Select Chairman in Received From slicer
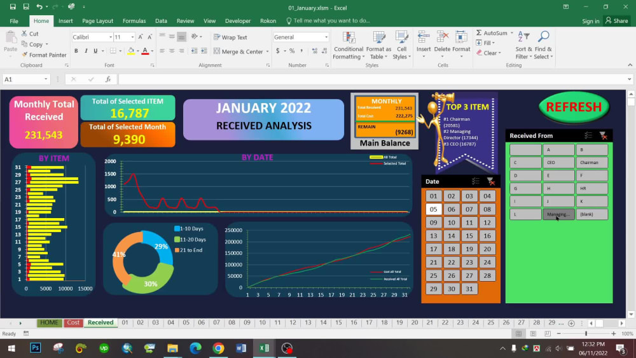 [x=591, y=162]
